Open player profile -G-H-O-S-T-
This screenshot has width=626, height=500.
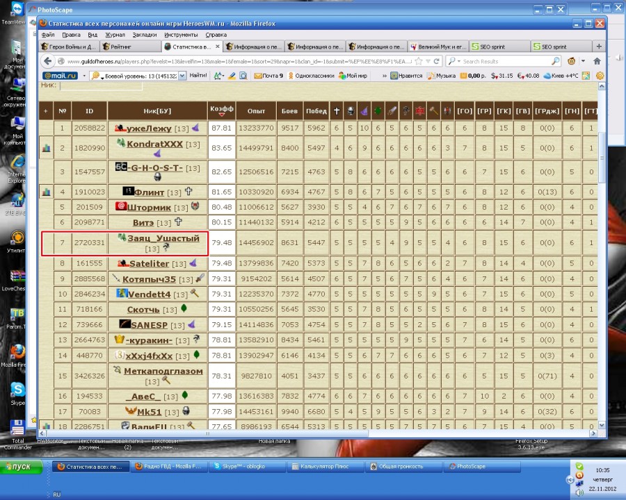click(x=155, y=168)
